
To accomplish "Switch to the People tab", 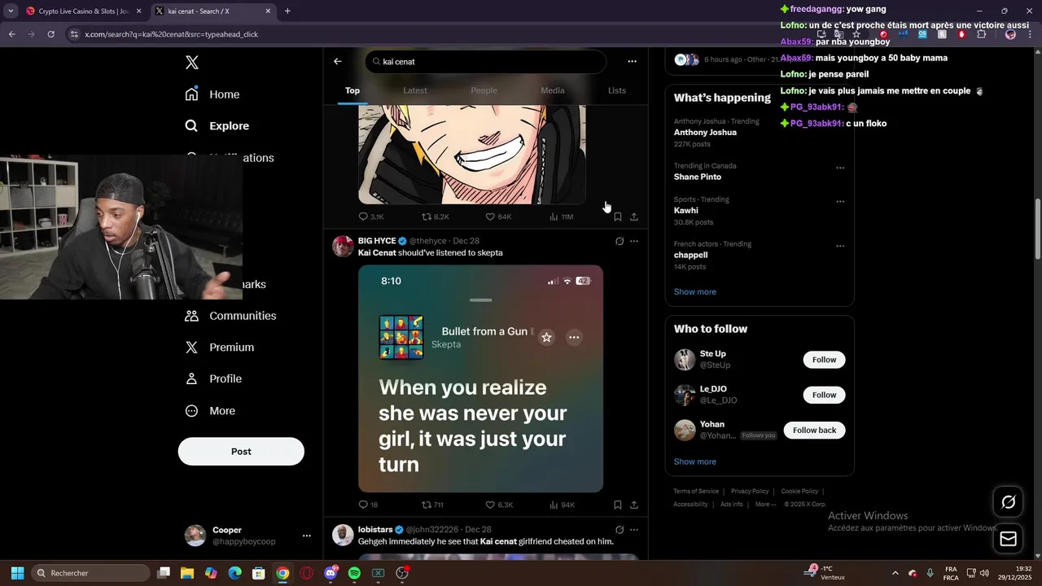I will (x=484, y=90).
